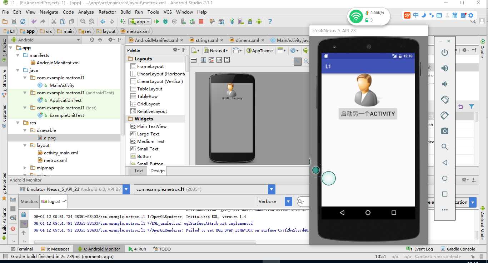Click AppTheme theme button
The width and height of the screenshot is (488, 263).
260,50
